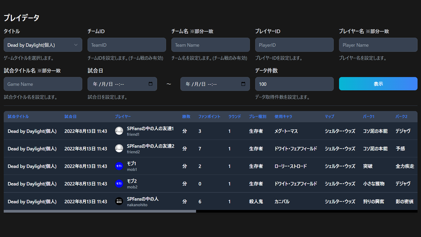The image size is (421, 237).
Task: Click the avatar icon of friend2
Action: (x=119, y=148)
